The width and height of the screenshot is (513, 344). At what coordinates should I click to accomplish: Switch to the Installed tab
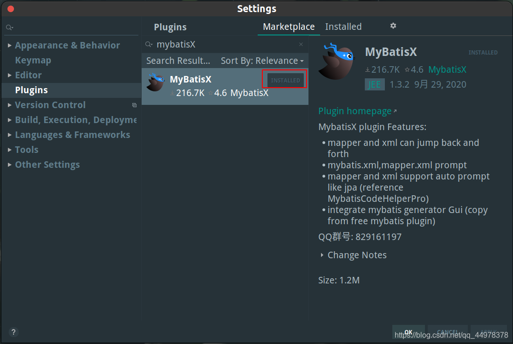[343, 27]
